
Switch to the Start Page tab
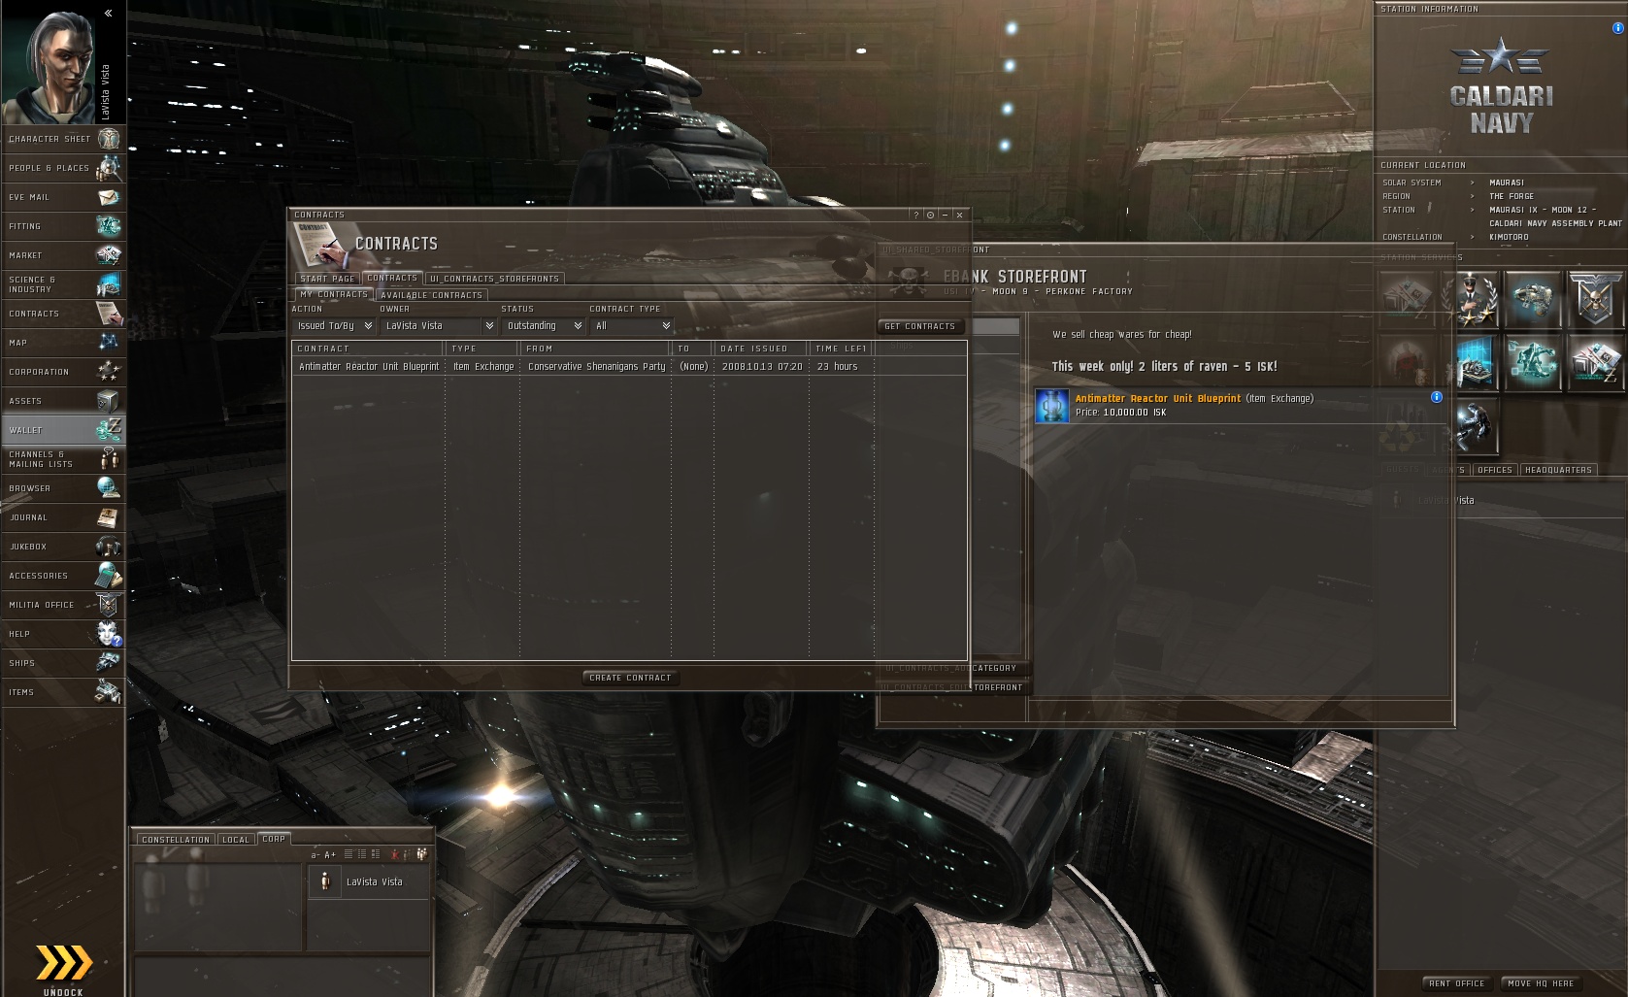coord(327,279)
